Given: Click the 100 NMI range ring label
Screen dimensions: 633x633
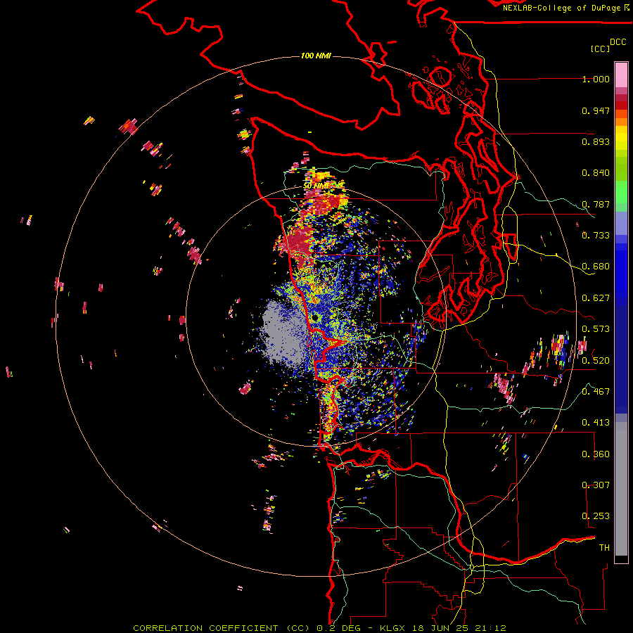Looking at the screenshot, I should [x=316, y=56].
